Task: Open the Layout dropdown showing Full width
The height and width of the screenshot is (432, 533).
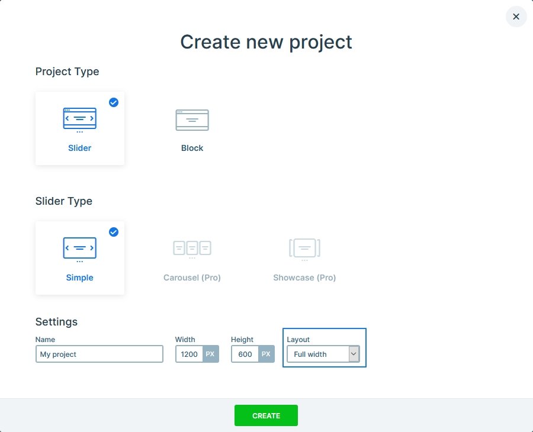Action: pyautogui.click(x=323, y=354)
